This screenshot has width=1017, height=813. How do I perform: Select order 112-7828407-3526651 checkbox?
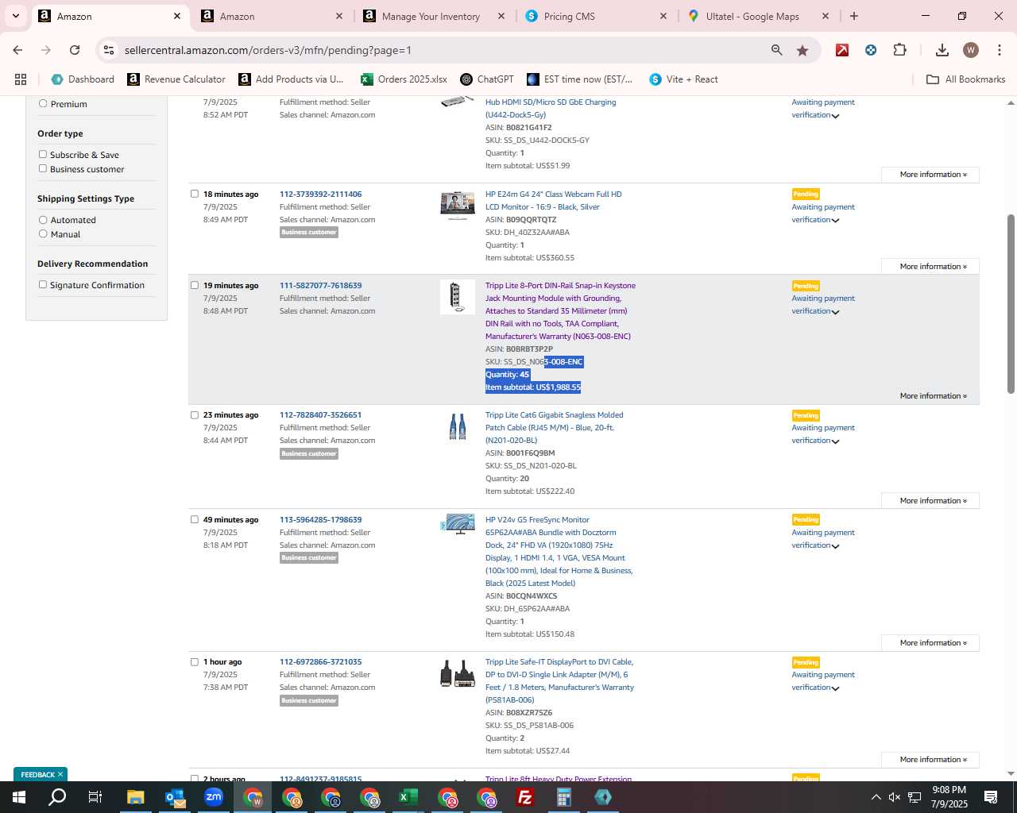pyautogui.click(x=194, y=414)
